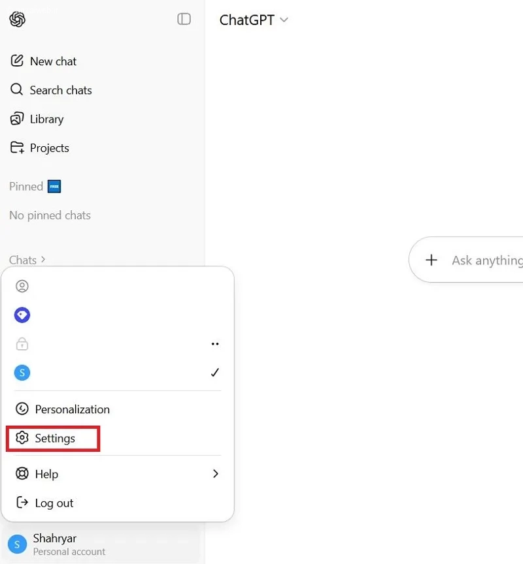Click the grayed-out lock icon in menu
This screenshot has width=523, height=564.
[22, 344]
